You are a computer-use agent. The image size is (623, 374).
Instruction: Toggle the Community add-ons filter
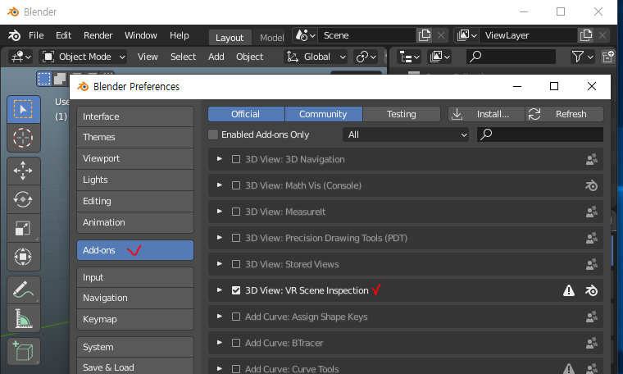pos(324,114)
